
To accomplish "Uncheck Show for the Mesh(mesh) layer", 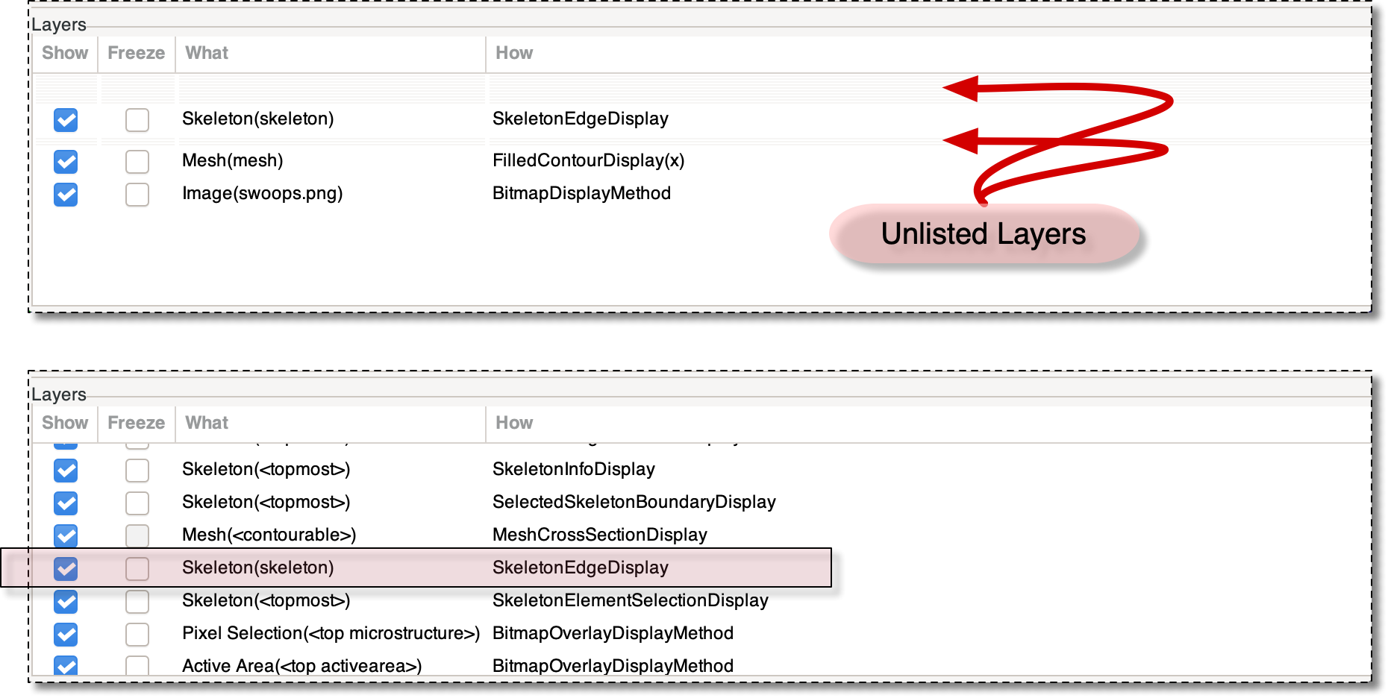I will click(65, 162).
